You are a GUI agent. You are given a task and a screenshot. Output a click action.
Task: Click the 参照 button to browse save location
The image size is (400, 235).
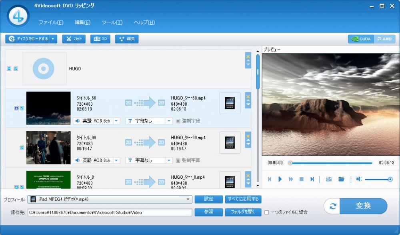tap(208, 212)
